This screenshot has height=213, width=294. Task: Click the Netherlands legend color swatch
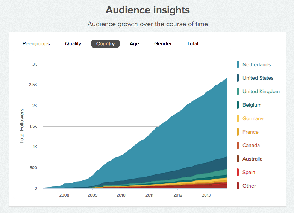tap(238, 64)
